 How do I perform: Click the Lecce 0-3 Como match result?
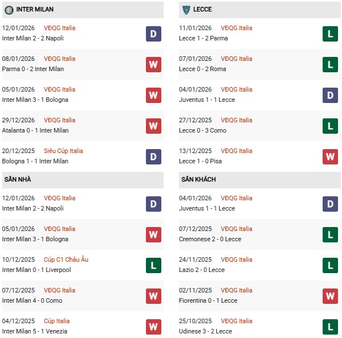[202, 130]
